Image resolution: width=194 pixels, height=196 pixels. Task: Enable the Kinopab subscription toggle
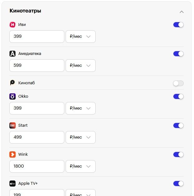coord(178,83)
